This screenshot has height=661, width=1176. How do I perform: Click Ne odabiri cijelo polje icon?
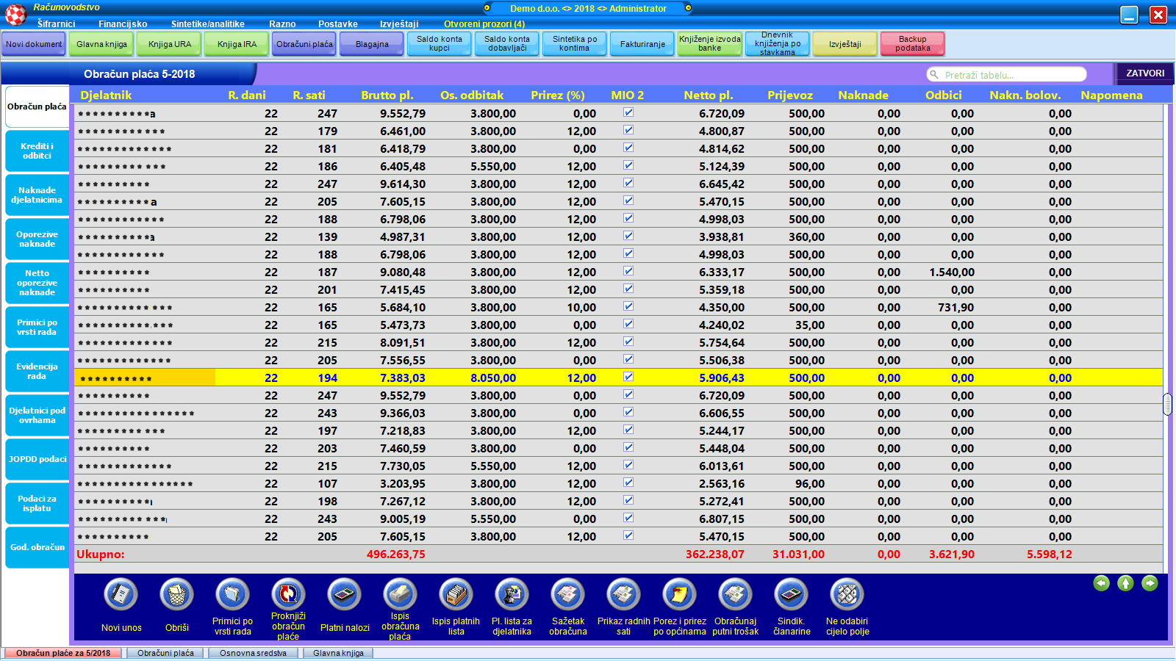click(x=847, y=595)
